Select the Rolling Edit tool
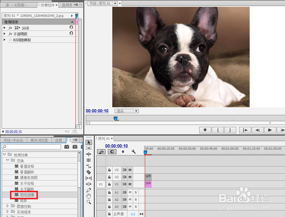The height and width of the screenshot is (217, 285). pyautogui.click(x=89, y=160)
